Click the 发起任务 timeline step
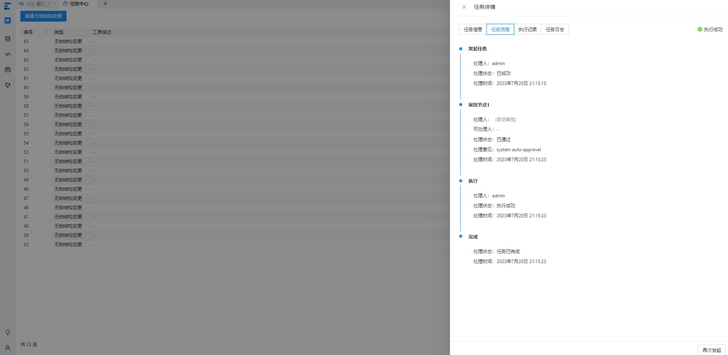The width and height of the screenshot is (728, 355). (x=477, y=49)
